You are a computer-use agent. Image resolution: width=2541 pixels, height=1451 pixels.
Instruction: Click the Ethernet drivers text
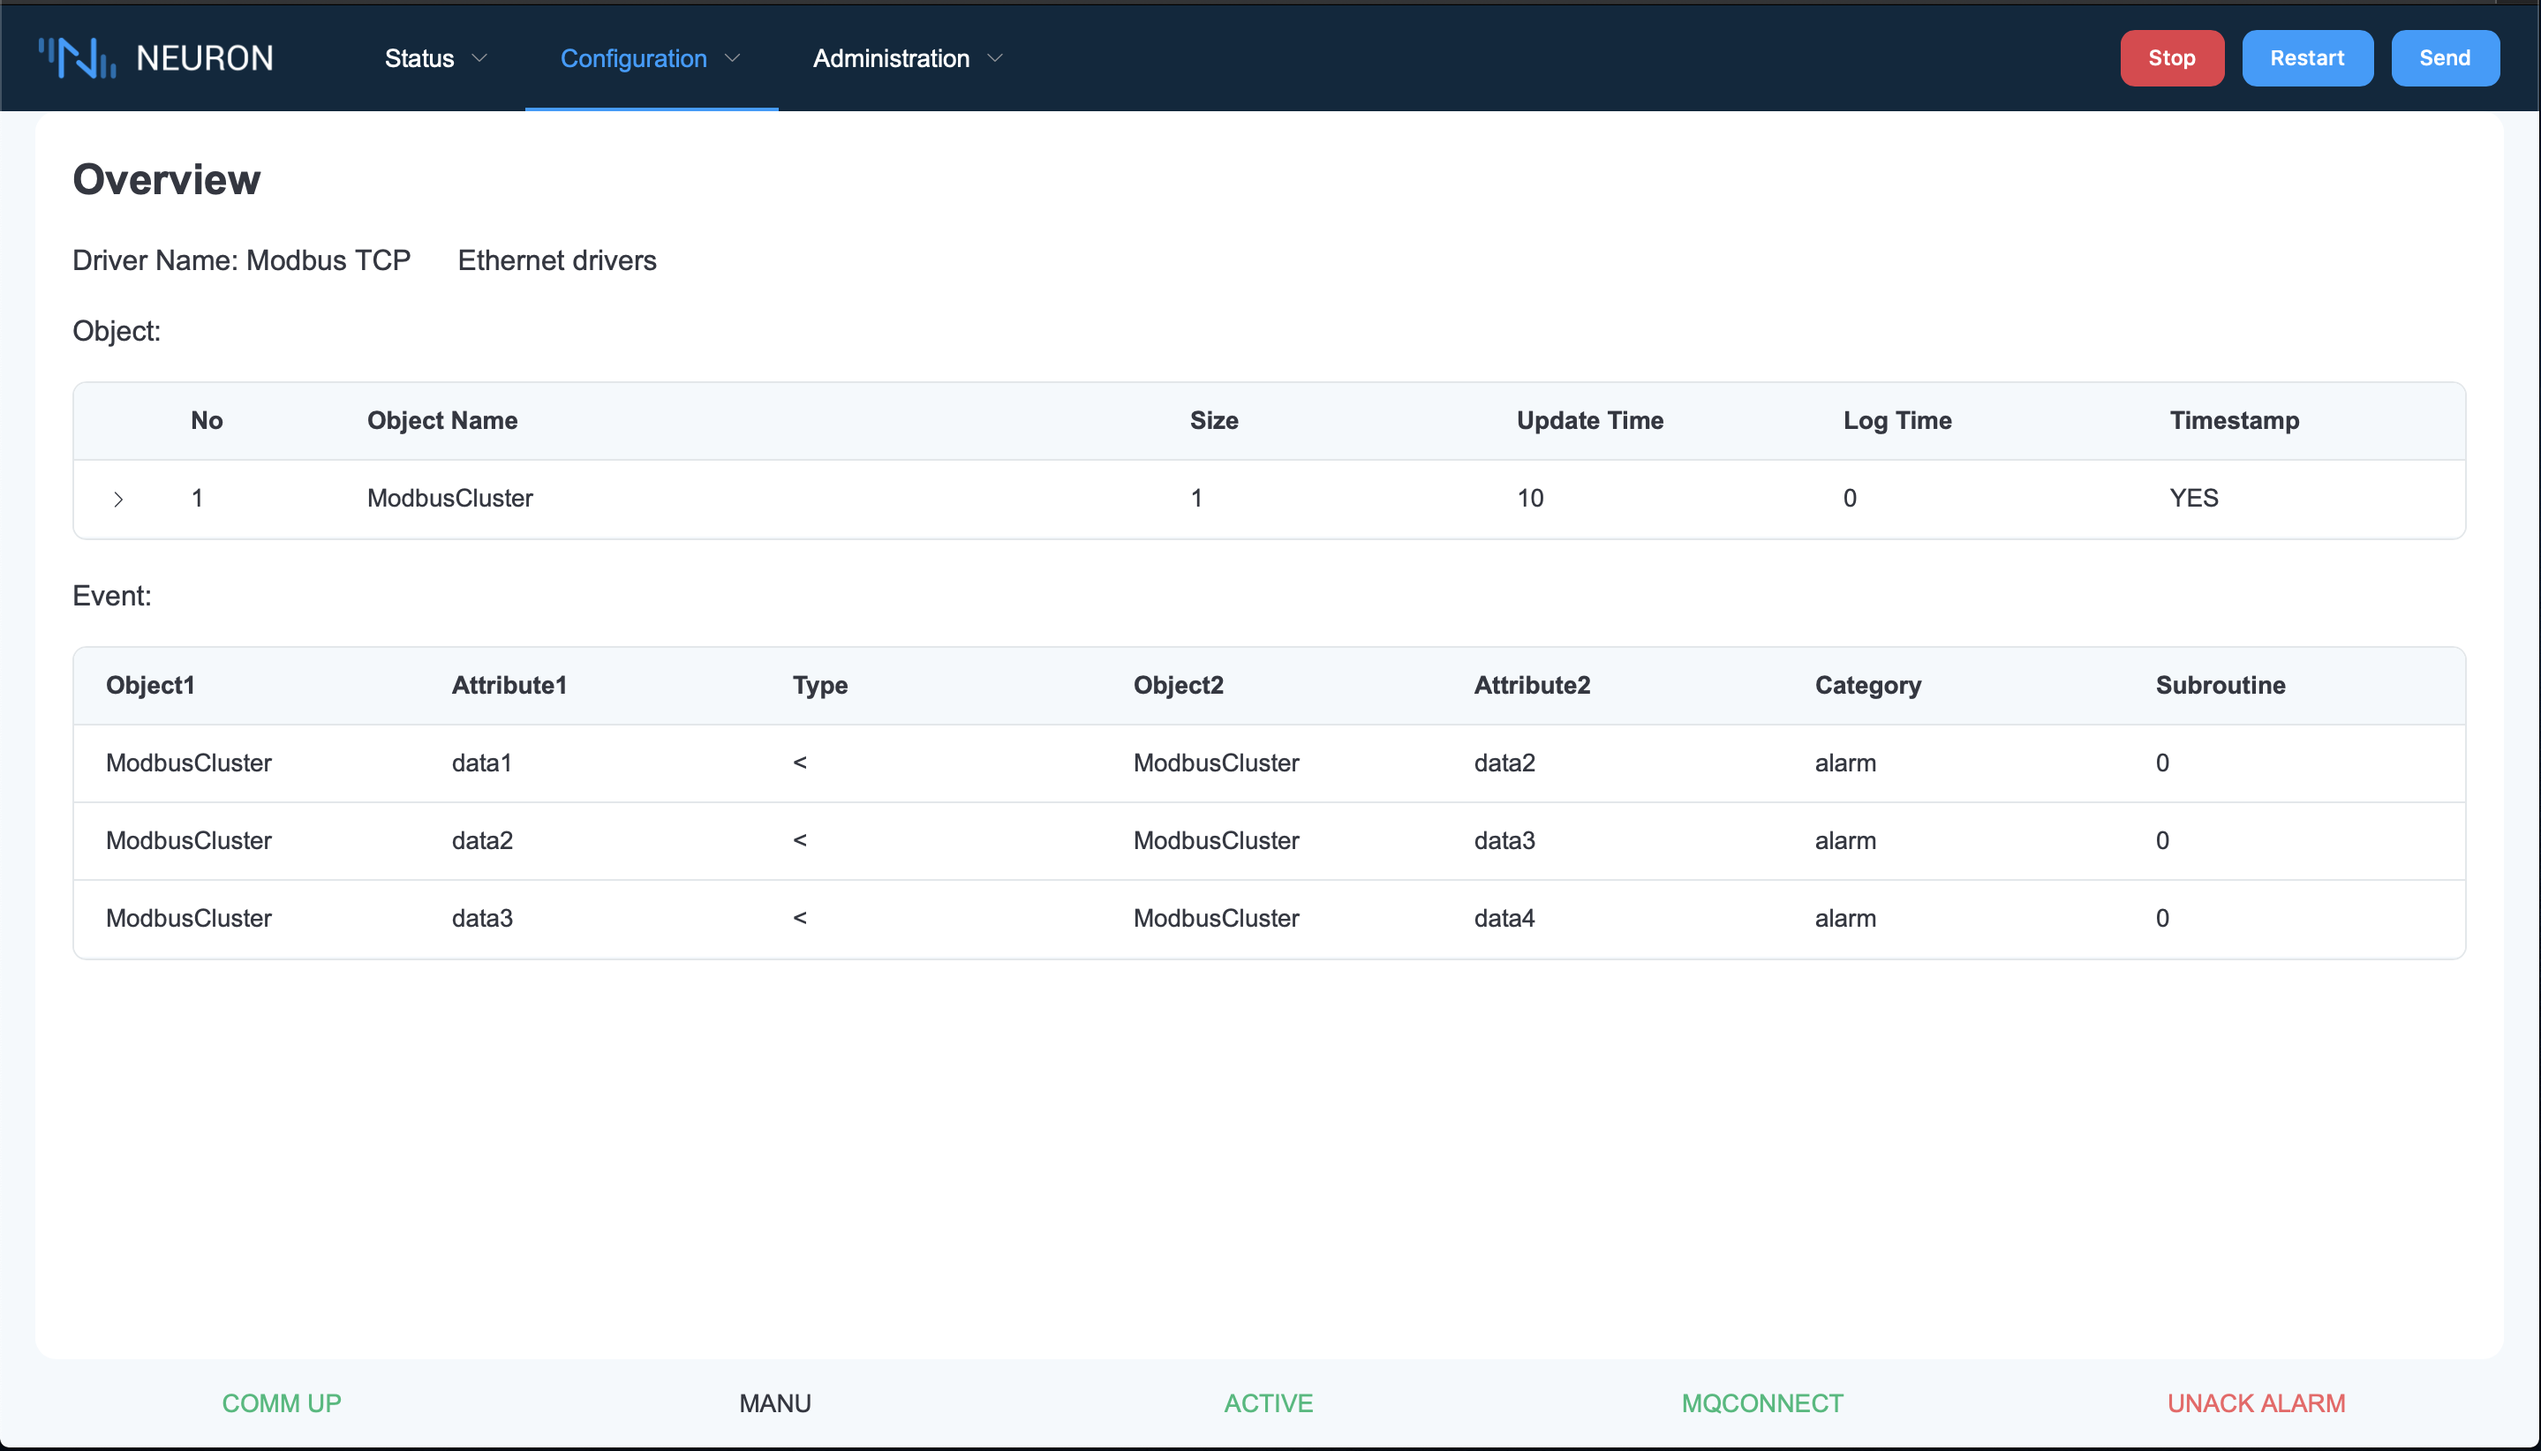click(x=556, y=261)
